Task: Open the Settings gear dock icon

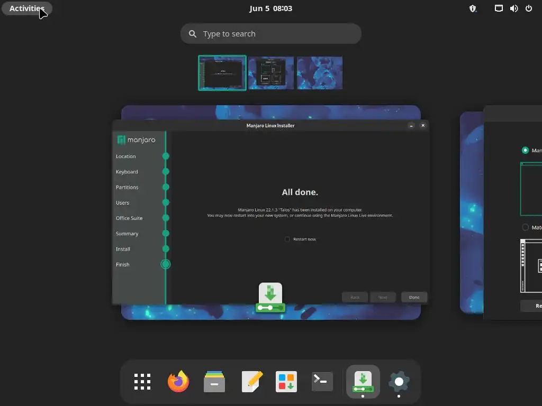Action: (x=399, y=382)
